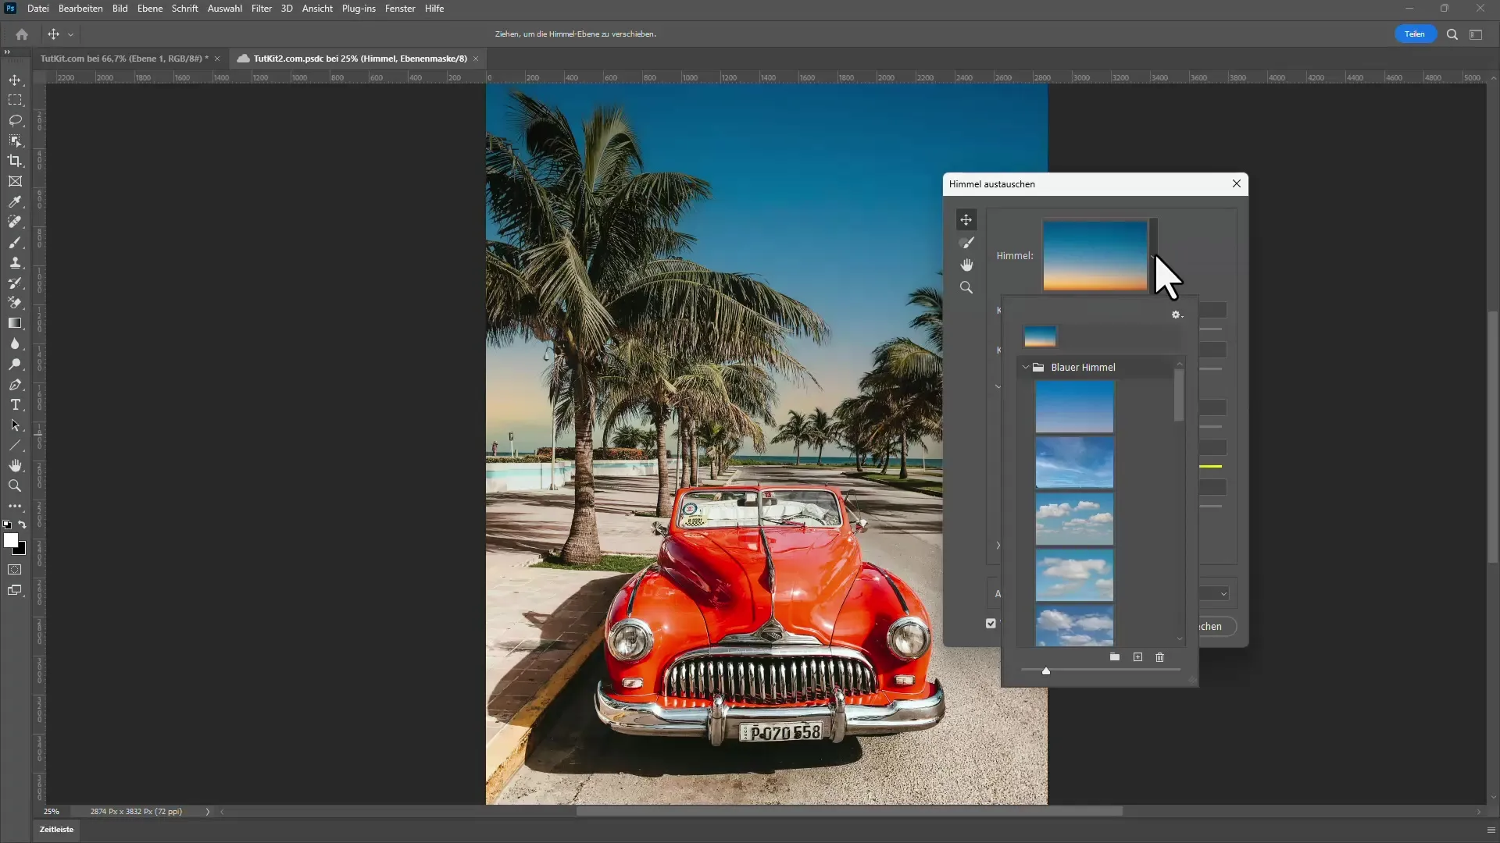Create new sky group folder
The height and width of the screenshot is (843, 1500).
[x=1115, y=657]
